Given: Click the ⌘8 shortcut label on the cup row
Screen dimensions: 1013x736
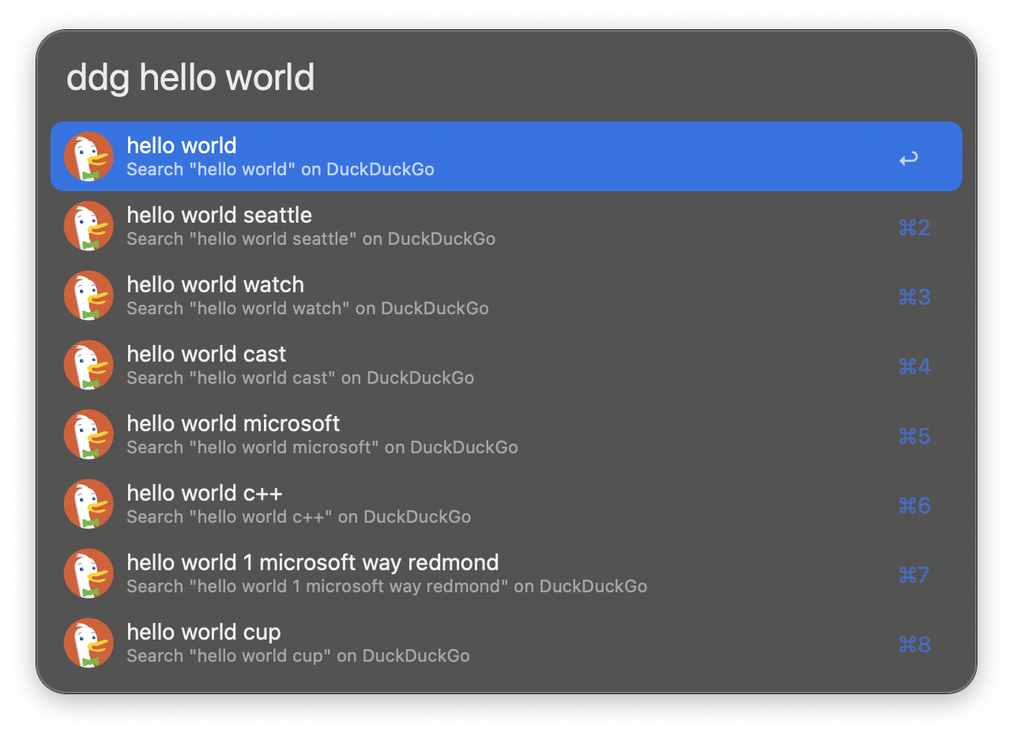Looking at the screenshot, I should (x=913, y=644).
